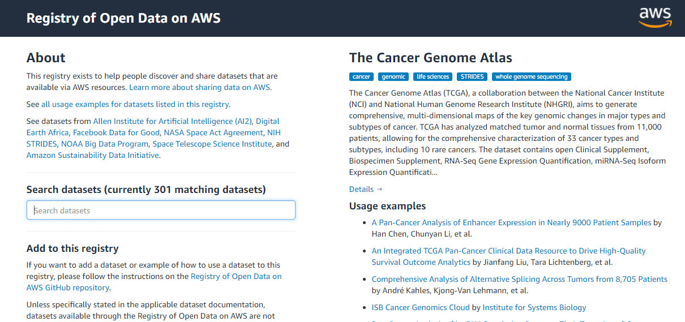This screenshot has width=685, height=322.
Task: Open Details link for Cancer Genome Atlas
Action: point(366,189)
